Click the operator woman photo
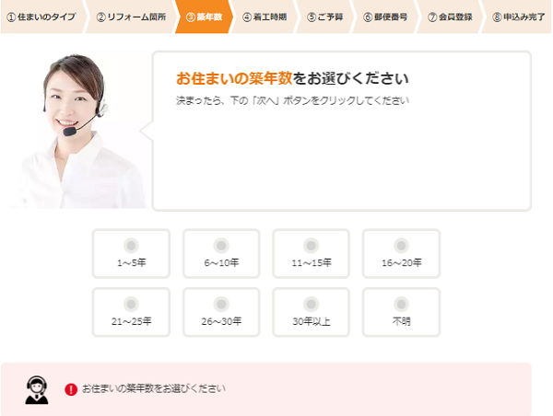 click(77, 131)
